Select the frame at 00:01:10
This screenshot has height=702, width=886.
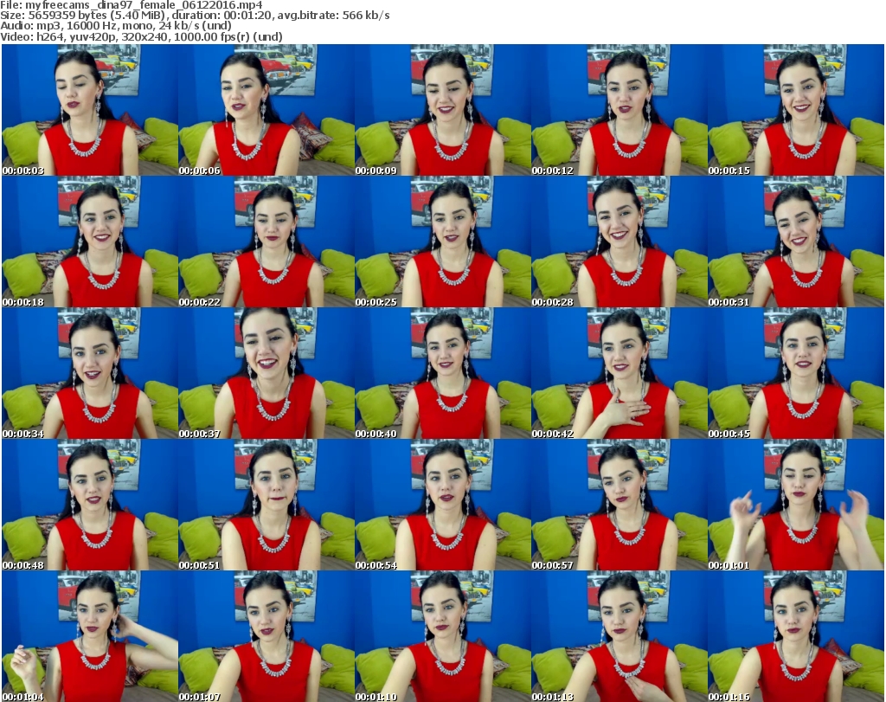(442, 636)
